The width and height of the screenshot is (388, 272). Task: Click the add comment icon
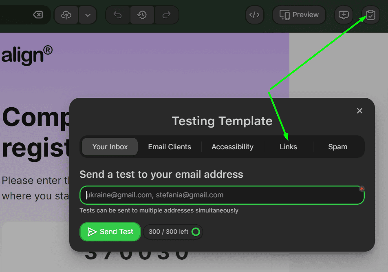coord(344,15)
